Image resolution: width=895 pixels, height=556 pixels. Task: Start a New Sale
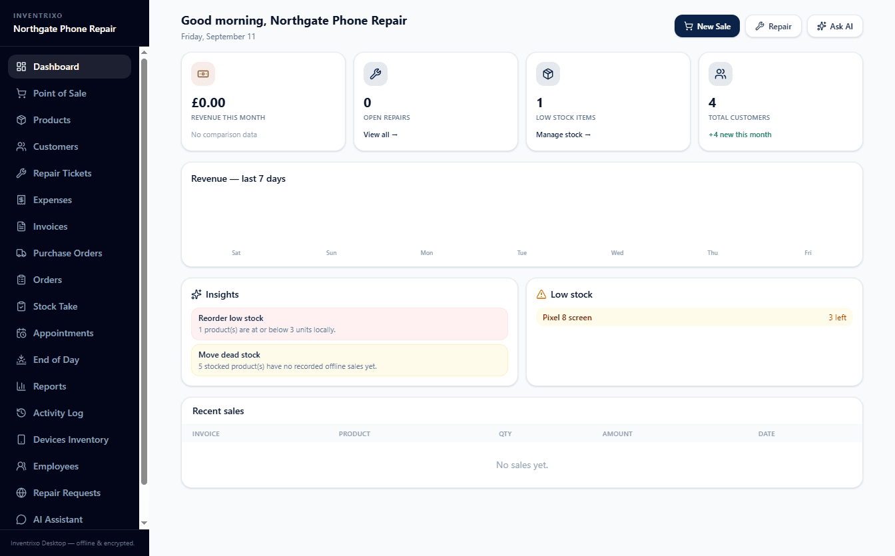(707, 26)
